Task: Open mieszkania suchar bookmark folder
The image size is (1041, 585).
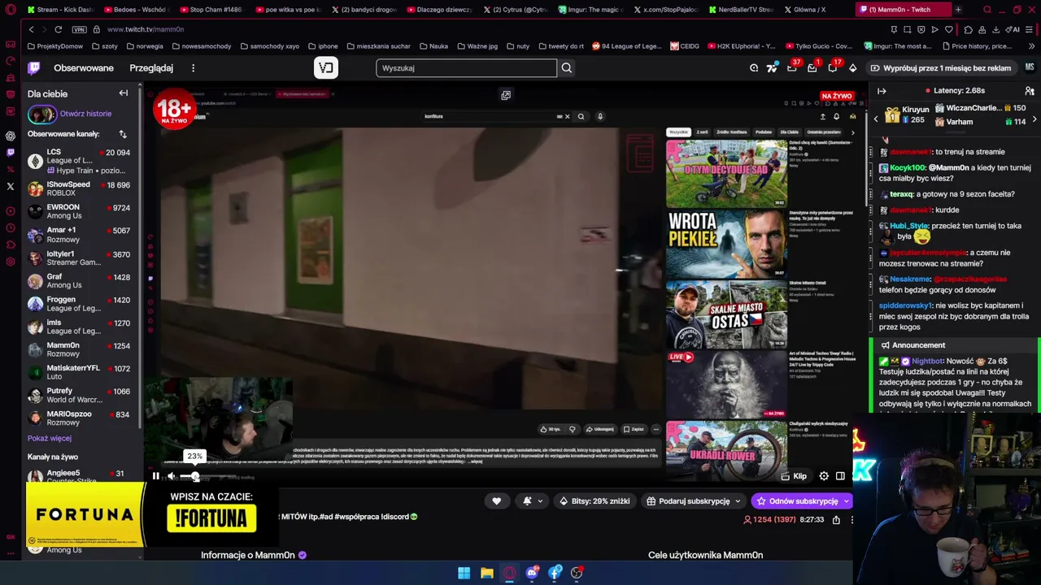Action: [378, 46]
